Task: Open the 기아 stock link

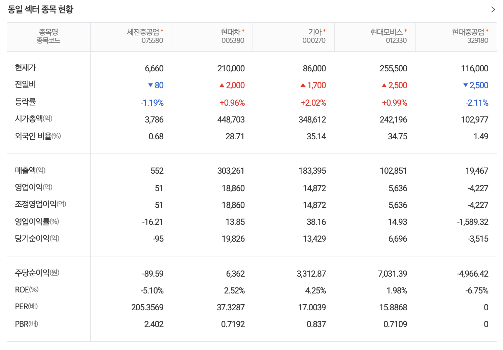Action: pos(315,32)
